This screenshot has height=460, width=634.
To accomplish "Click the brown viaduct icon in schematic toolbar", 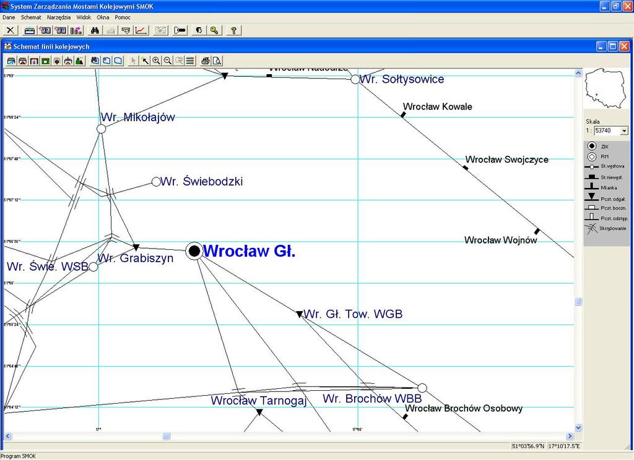I will tap(23, 61).
